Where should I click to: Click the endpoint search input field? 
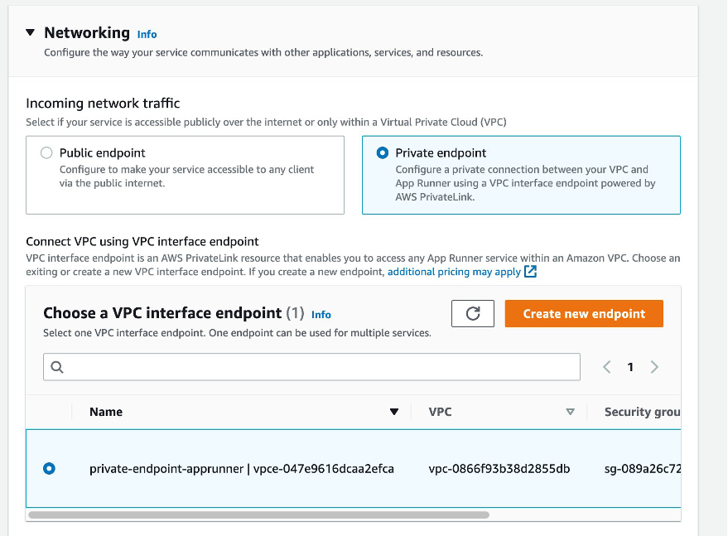311,366
